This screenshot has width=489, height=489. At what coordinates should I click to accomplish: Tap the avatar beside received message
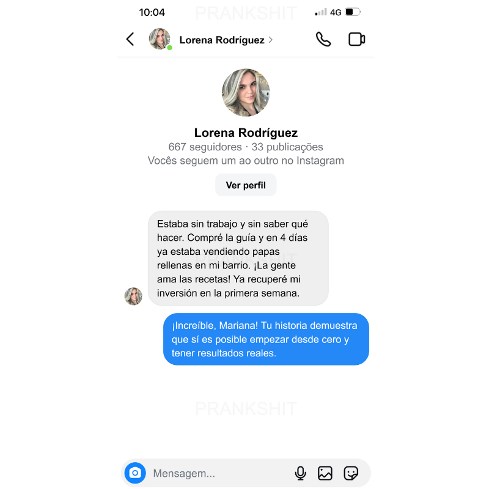(x=133, y=296)
